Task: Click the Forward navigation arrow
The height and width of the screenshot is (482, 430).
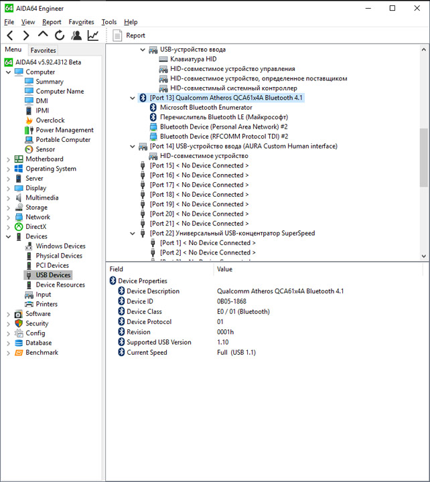Action: coord(26,35)
